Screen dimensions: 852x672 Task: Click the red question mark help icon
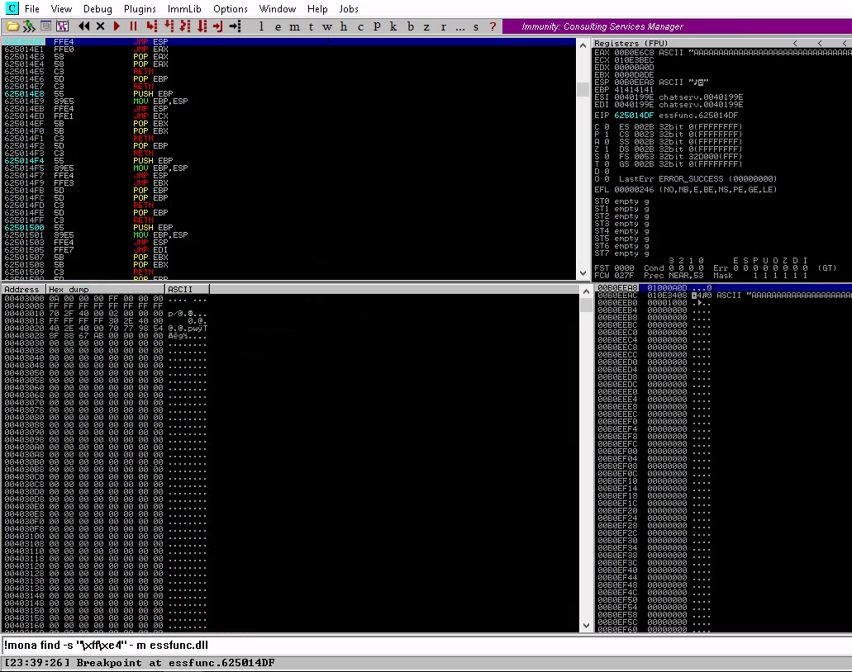[x=493, y=26]
